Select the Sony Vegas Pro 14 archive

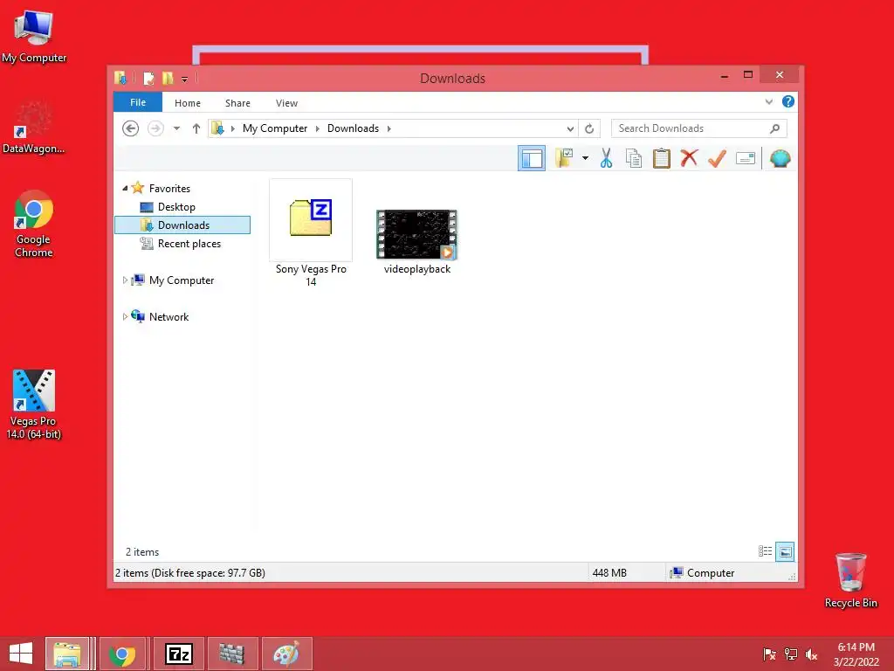tap(311, 234)
